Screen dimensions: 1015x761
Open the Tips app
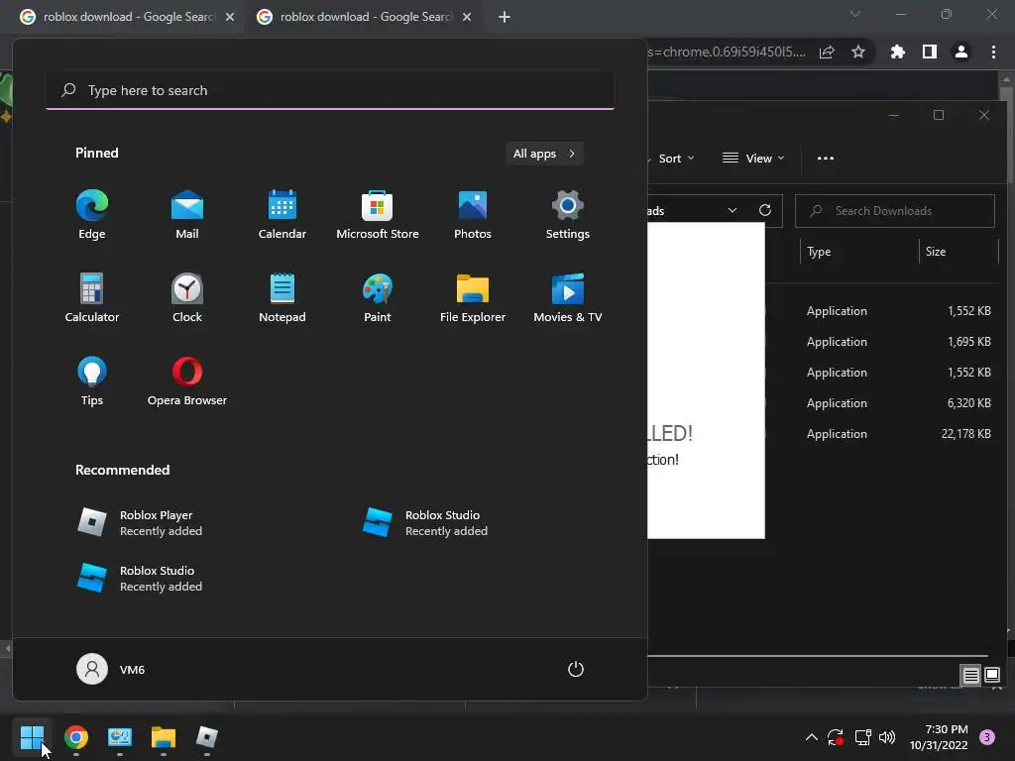point(92,381)
